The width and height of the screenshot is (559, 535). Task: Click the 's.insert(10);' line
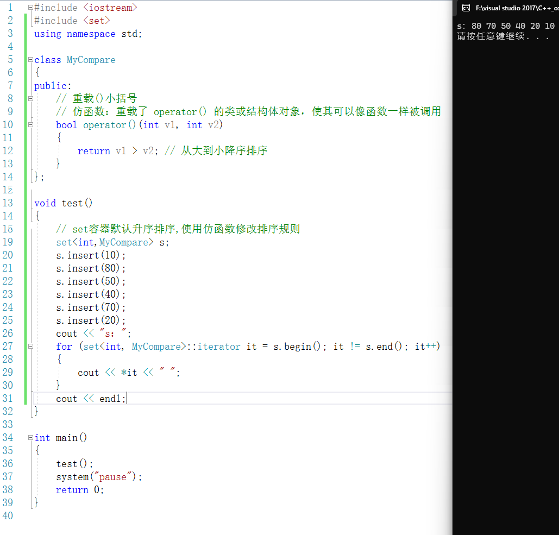[91, 255]
